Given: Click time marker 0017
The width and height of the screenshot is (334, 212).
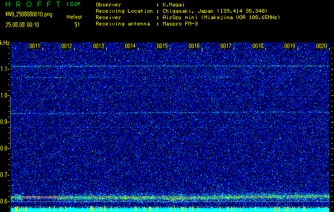Looking at the screenshot, I should [226, 46].
